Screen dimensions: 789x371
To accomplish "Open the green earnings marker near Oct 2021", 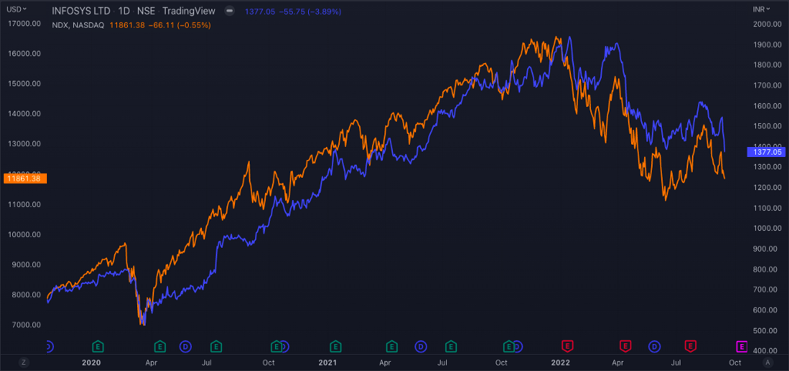I will point(509,346).
